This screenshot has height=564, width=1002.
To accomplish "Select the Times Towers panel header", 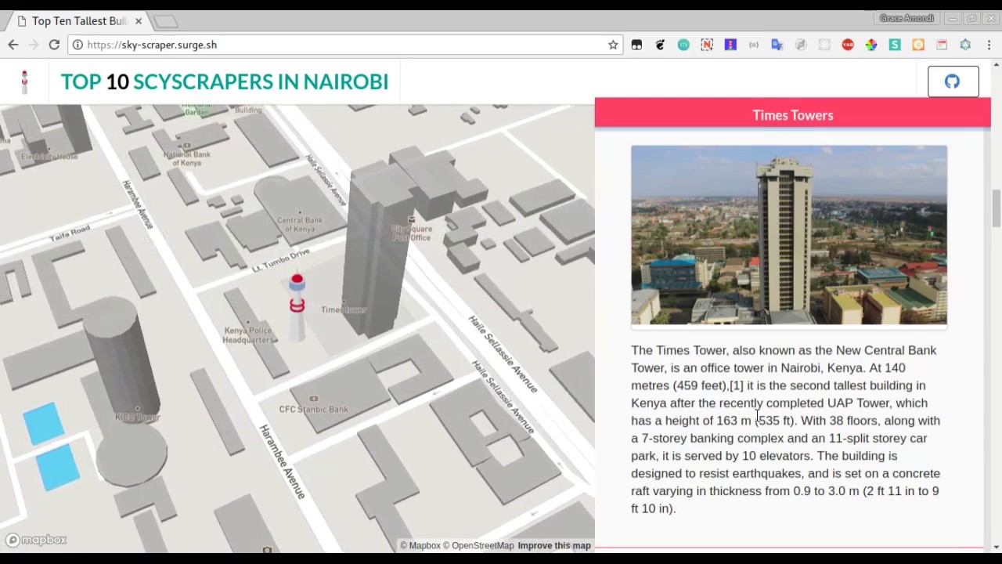I will pyautogui.click(x=793, y=114).
